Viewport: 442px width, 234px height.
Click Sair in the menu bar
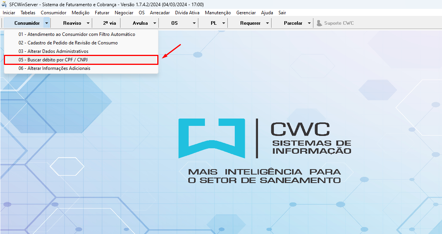click(x=282, y=12)
